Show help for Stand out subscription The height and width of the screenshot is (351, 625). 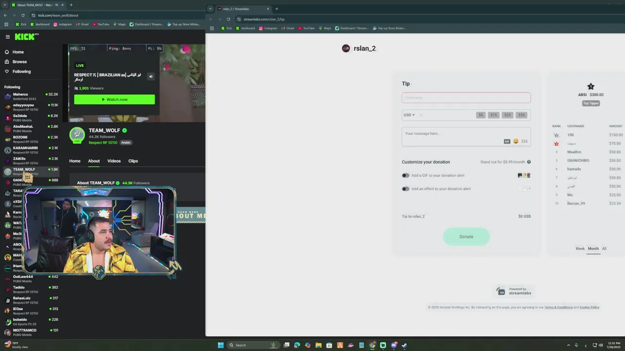(x=529, y=162)
